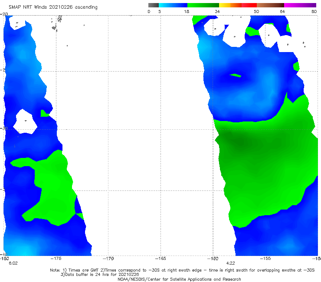Image resolution: width=321 pixels, height=282 pixels.
Task: Click the red segment of the color bar
Action: [249, 5]
